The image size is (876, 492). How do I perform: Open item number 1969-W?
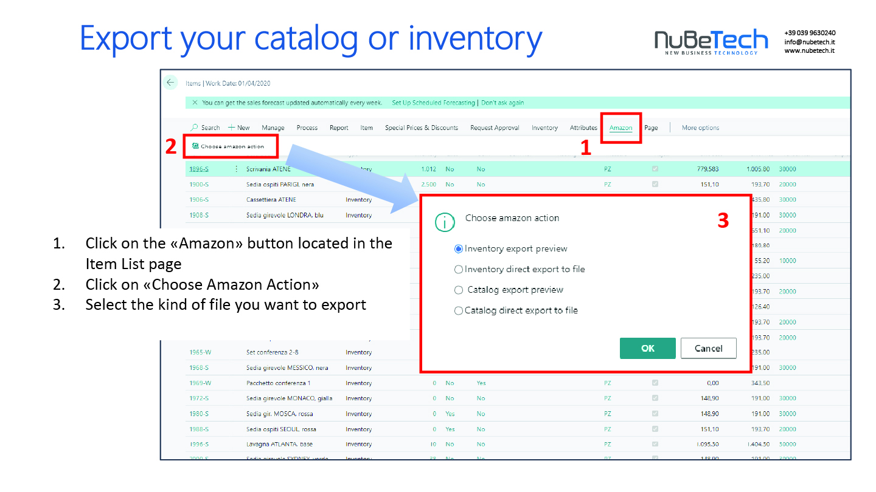[x=200, y=383]
